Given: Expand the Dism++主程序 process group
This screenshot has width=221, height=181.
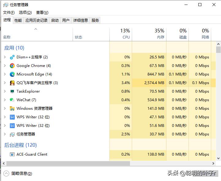Looking at the screenshot, I should [x=5, y=57].
